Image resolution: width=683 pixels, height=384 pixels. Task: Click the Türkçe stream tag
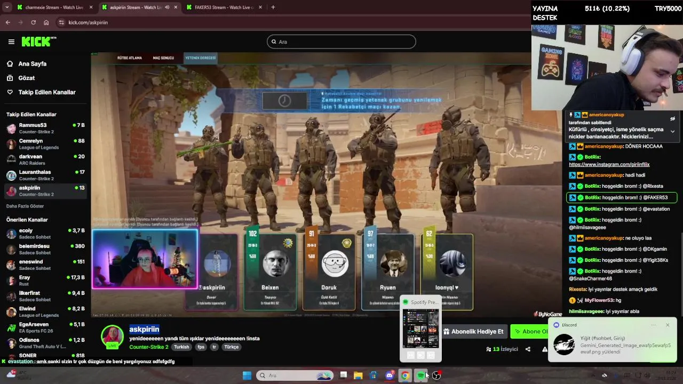tap(231, 347)
